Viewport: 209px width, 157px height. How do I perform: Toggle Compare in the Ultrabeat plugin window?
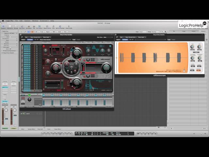pos(30,40)
